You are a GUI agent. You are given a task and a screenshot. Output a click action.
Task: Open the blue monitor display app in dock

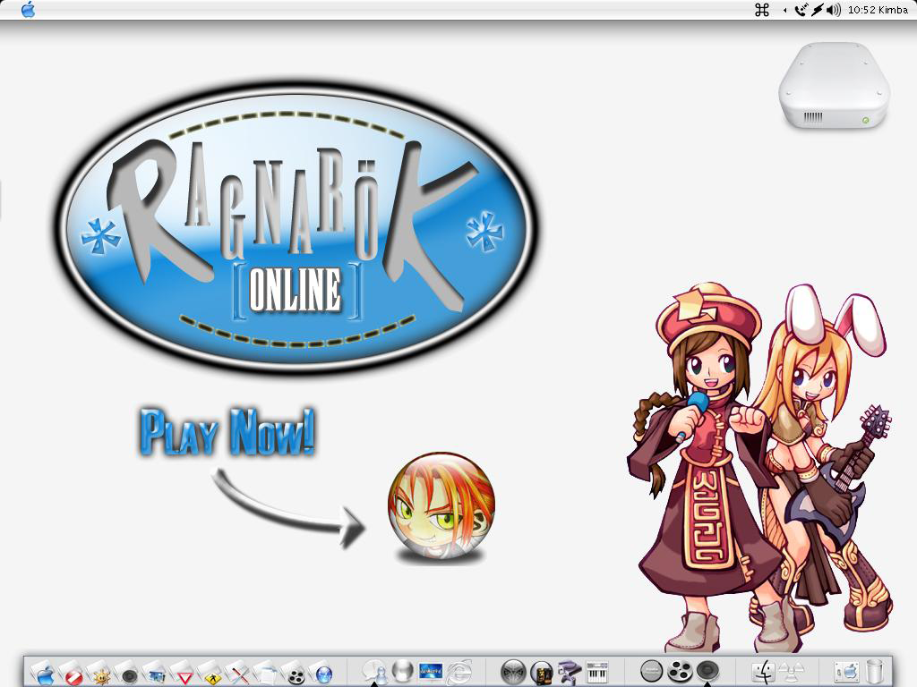coord(431,672)
